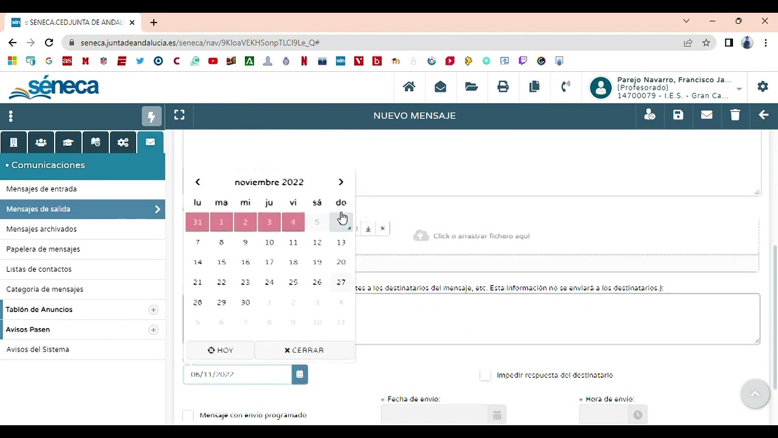Open Categoría de mensajes
This screenshot has width=778, height=438.
coord(83,289)
